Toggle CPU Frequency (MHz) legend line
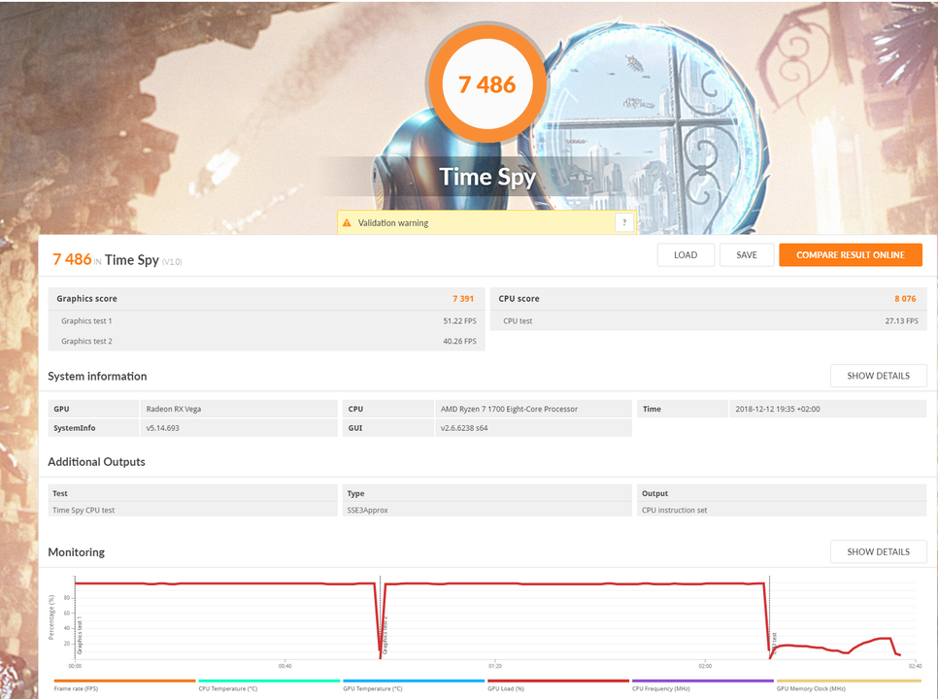This screenshot has width=938, height=699. pos(703,682)
